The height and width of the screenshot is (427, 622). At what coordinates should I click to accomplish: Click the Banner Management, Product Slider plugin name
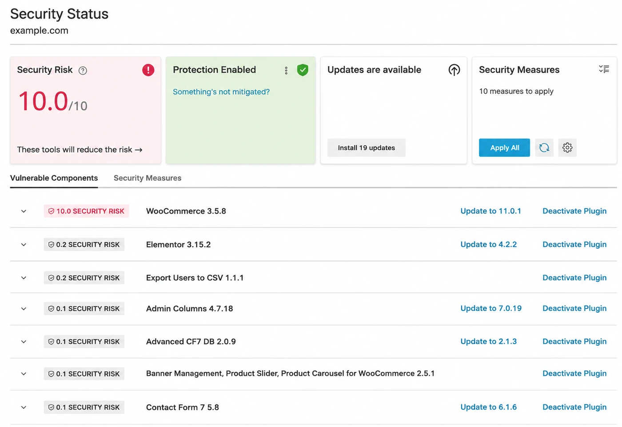click(x=291, y=374)
